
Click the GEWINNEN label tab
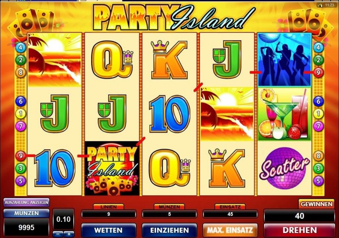tap(317, 204)
